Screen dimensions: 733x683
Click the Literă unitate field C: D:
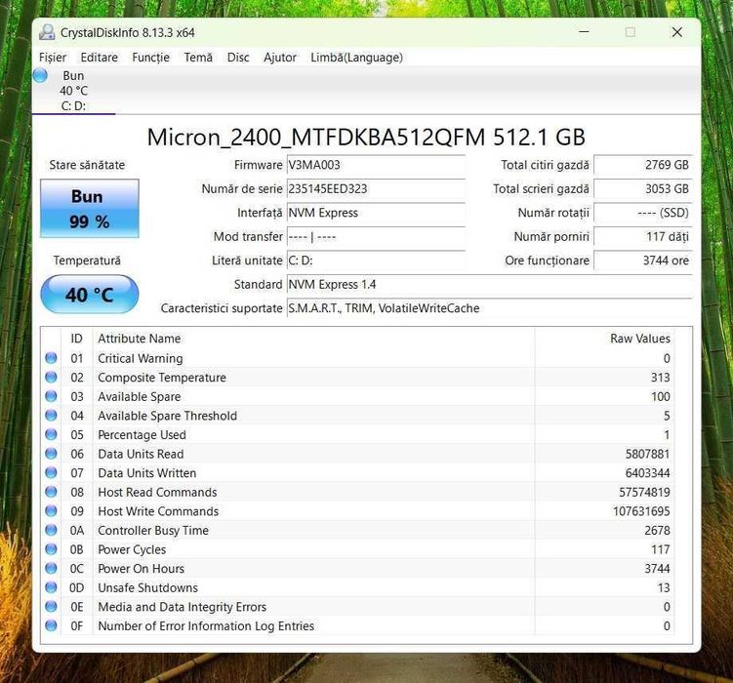pos(376,261)
